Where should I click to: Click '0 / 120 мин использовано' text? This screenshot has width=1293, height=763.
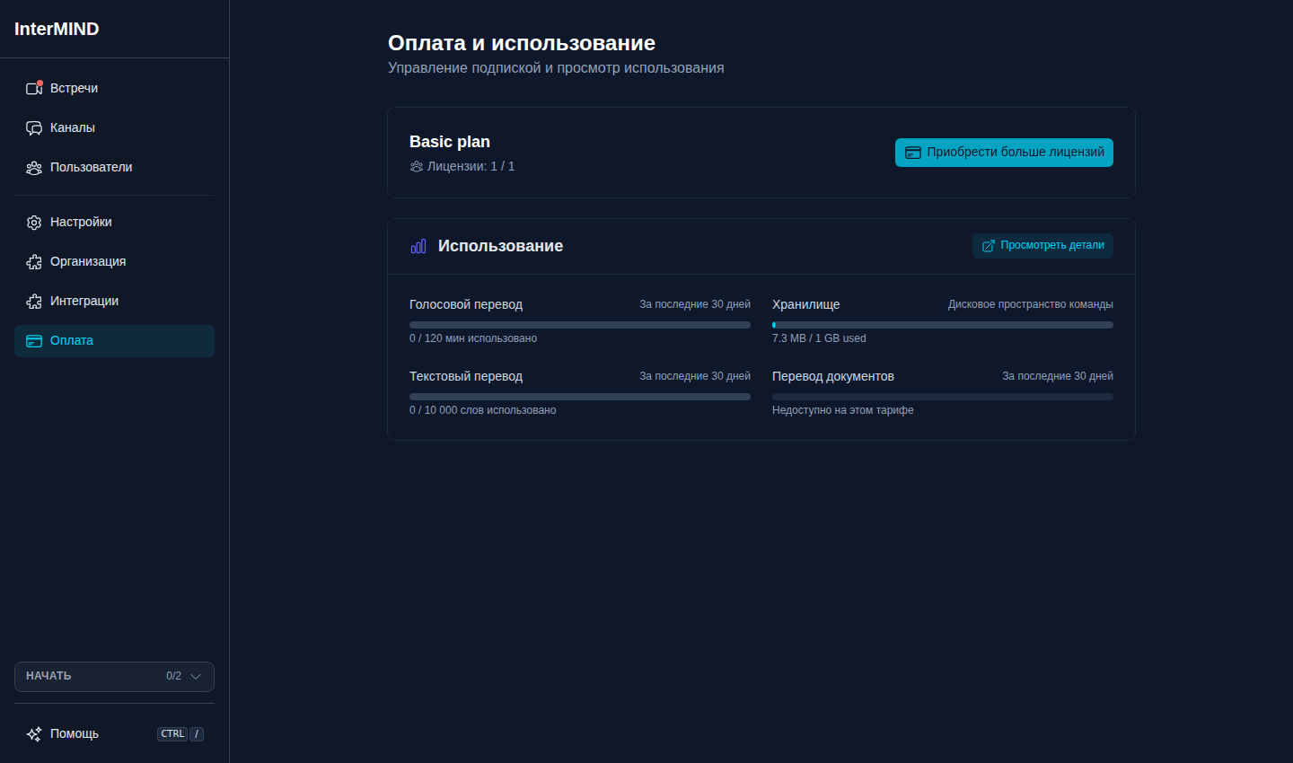pyautogui.click(x=473, y=338)
